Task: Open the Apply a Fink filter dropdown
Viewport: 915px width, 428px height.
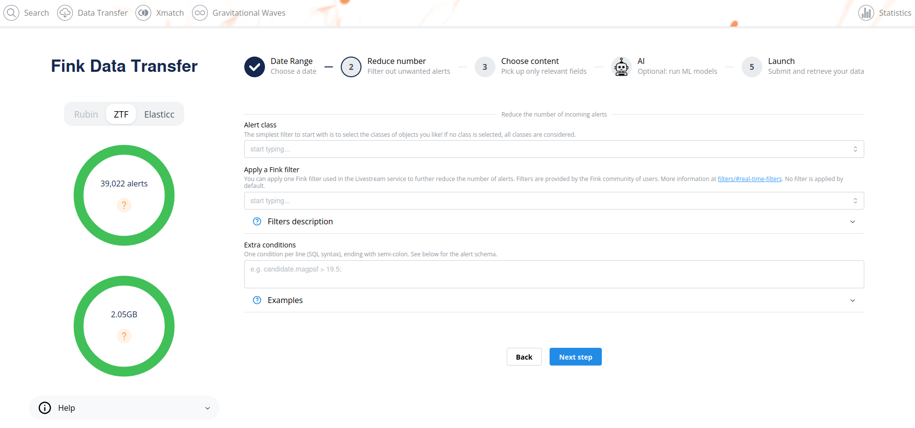Action: (x=554, y=201)
